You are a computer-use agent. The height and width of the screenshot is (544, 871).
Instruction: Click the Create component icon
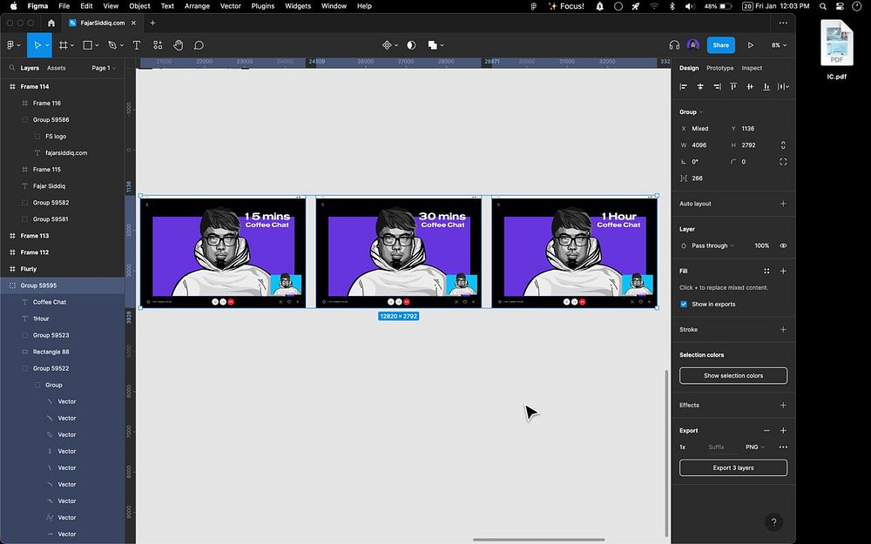click(388, 45)
